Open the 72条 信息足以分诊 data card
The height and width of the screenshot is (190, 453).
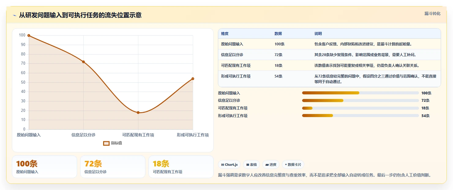point(113,167)
